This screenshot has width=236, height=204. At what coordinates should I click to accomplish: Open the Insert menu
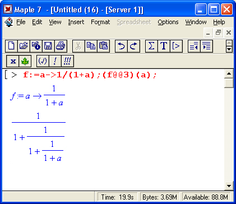76,22
